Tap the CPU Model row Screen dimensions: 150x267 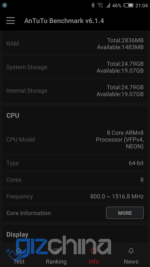[x=75, y=140]
